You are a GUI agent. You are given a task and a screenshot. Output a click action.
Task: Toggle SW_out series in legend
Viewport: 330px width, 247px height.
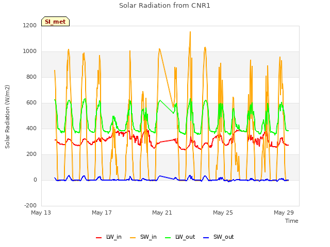point(218,237)
